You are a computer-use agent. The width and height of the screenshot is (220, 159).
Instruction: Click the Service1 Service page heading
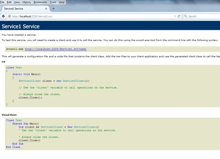(x=21, y=26)
